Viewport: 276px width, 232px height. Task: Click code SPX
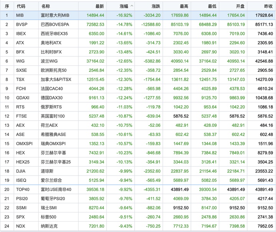point(20,217)
